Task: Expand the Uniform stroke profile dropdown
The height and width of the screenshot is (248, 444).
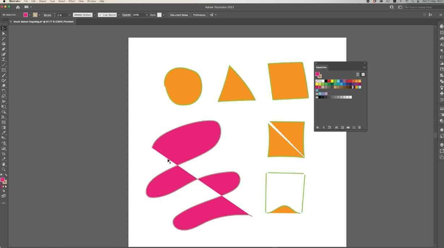Action: pos(95,15)
